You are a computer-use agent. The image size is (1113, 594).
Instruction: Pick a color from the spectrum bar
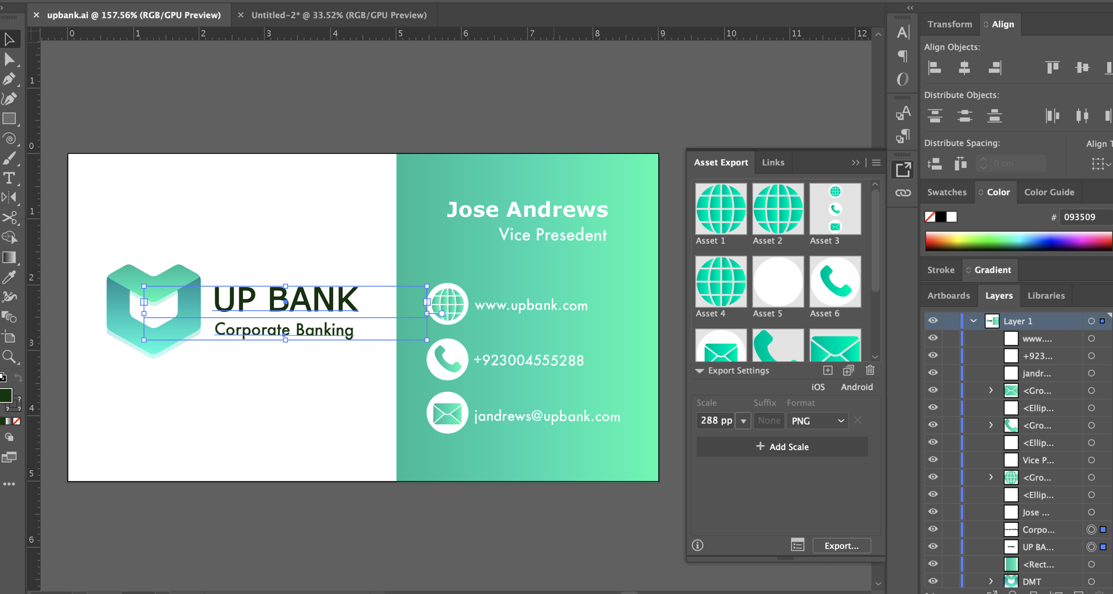coord(1018,241)
